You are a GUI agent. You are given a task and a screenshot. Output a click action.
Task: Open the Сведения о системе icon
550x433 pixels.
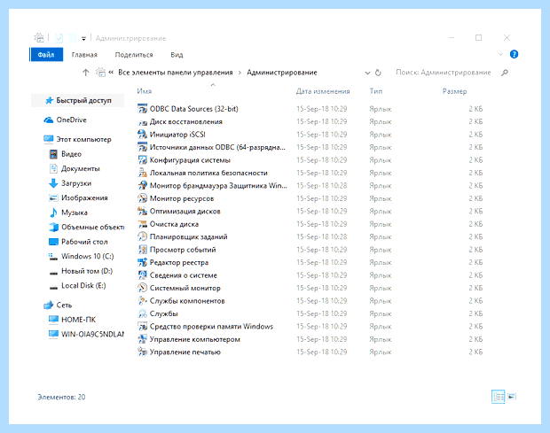pos(142,275)
